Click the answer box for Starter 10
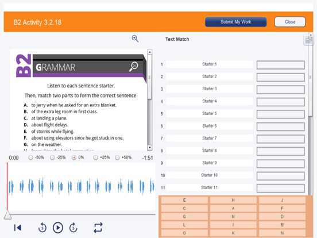The width and height of the screenshot is (317, 238). tap(281, 176)
